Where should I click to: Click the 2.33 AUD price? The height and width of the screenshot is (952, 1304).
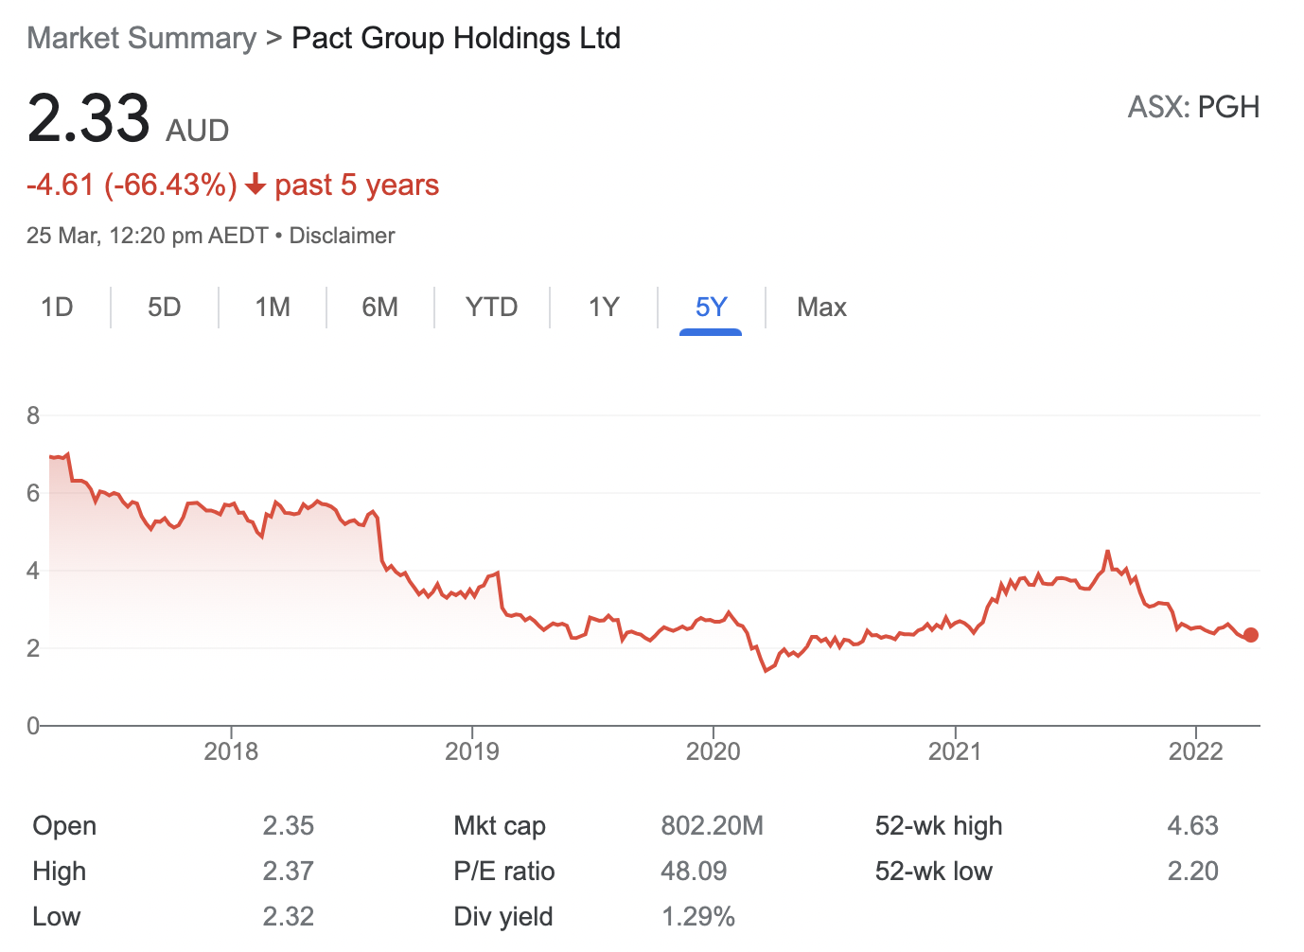[x=89, y=119]
